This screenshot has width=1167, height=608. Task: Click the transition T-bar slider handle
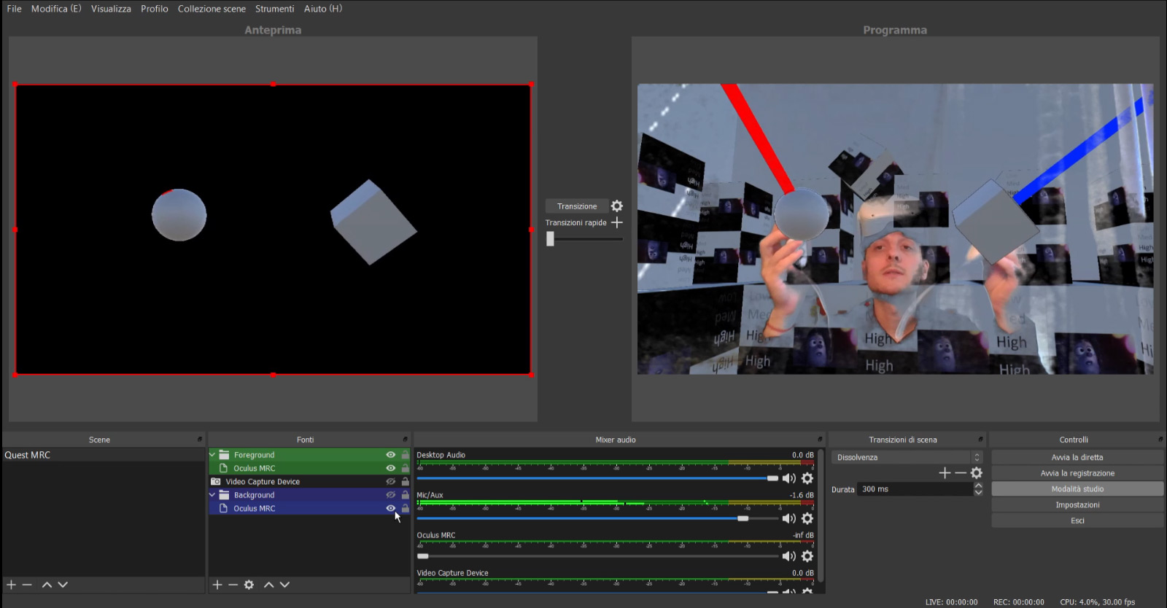(551, 239)
